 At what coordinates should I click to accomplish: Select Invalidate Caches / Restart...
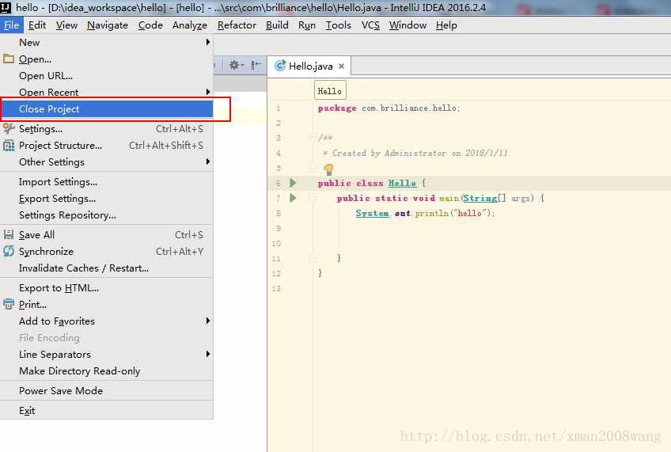pos(107,268)
